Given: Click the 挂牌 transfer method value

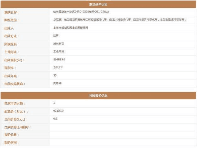Looking at the screenshot, I should (56, 35).
